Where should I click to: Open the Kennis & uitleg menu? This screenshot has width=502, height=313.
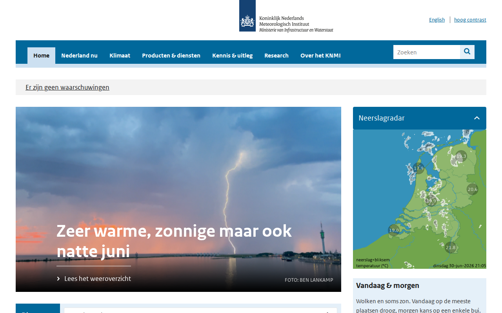(232, 56)
